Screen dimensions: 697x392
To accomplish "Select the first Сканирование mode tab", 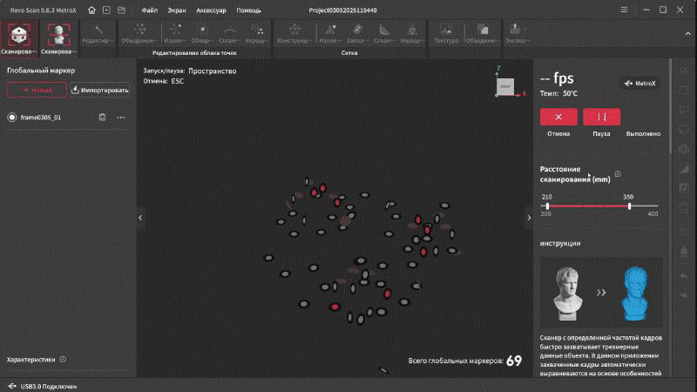I will [19, 35].
